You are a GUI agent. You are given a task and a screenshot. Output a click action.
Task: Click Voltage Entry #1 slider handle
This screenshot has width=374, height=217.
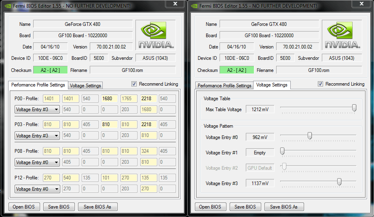coord(282,151)
